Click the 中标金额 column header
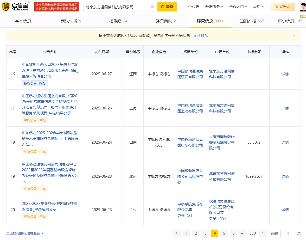306x240 pixels. [254, 52]
